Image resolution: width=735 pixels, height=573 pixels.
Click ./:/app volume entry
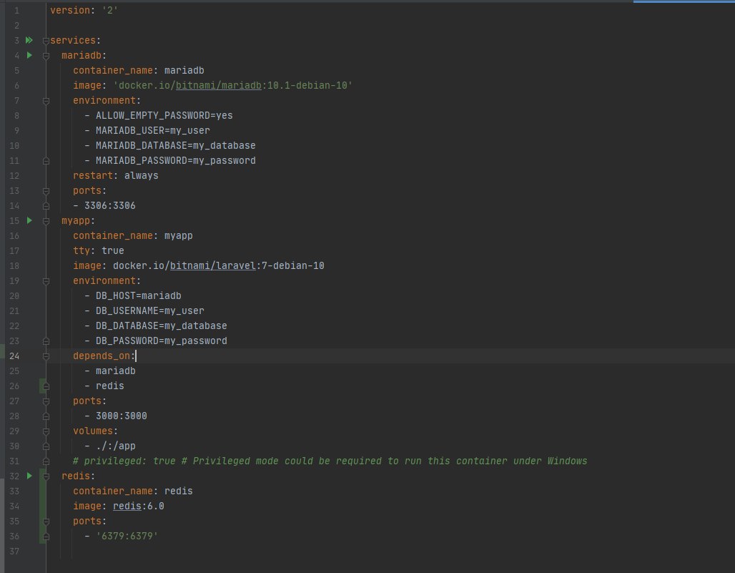[116, 446]
